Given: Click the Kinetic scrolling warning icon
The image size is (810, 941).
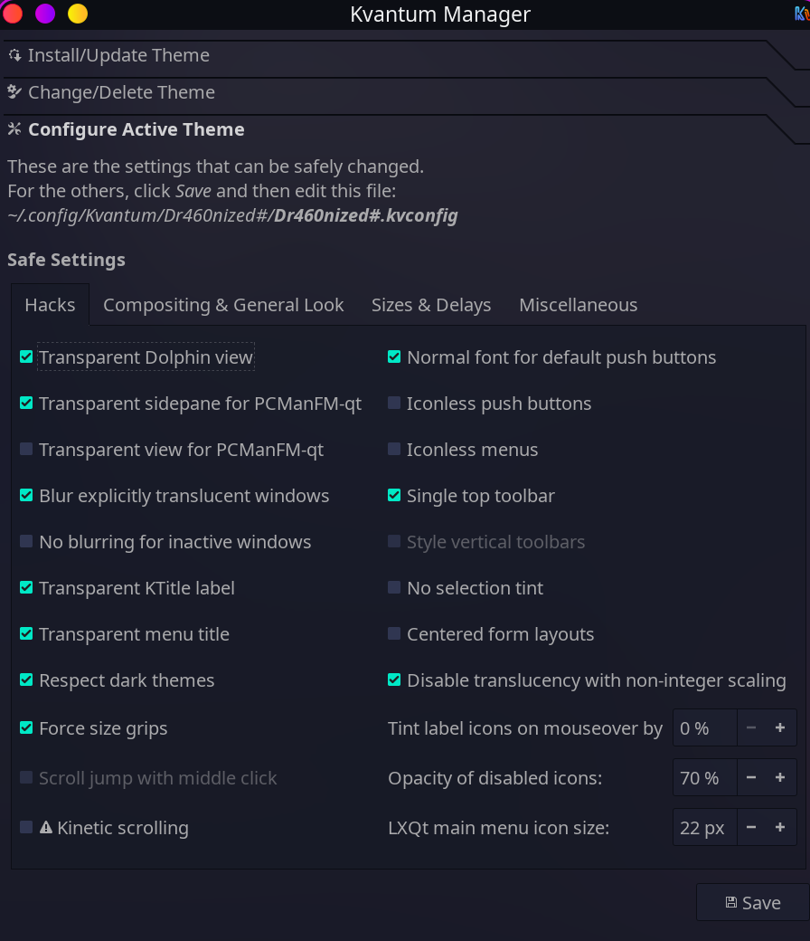Looking at the screenshot, I should (x=46, y=828).
